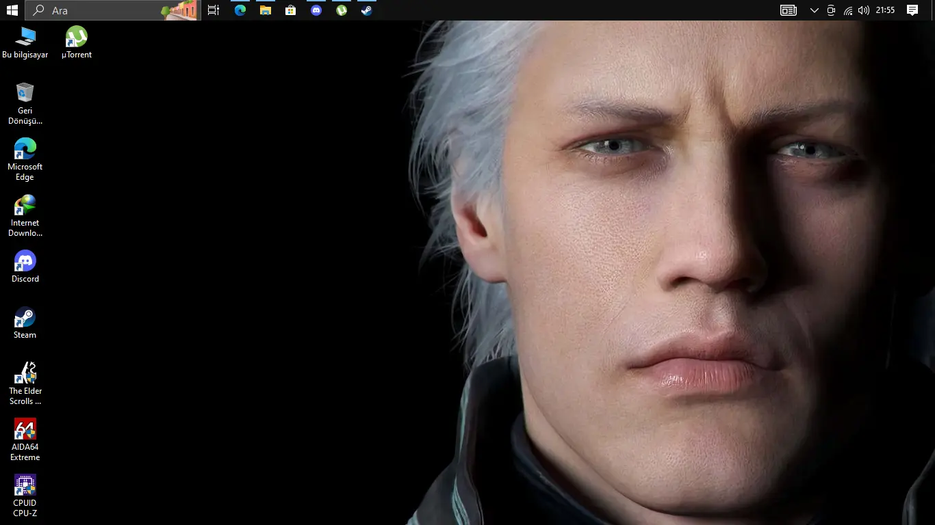Screen dimensions: 935x525
Task: Click the Meet Now tray icon
Action: (x=831, y=10)
